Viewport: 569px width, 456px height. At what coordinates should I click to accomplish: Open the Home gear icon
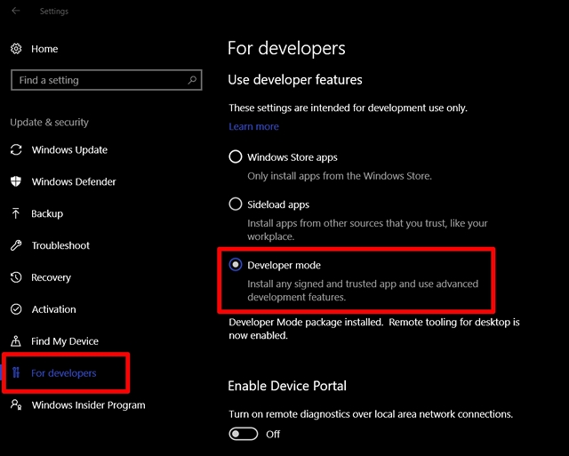[16, 49]
